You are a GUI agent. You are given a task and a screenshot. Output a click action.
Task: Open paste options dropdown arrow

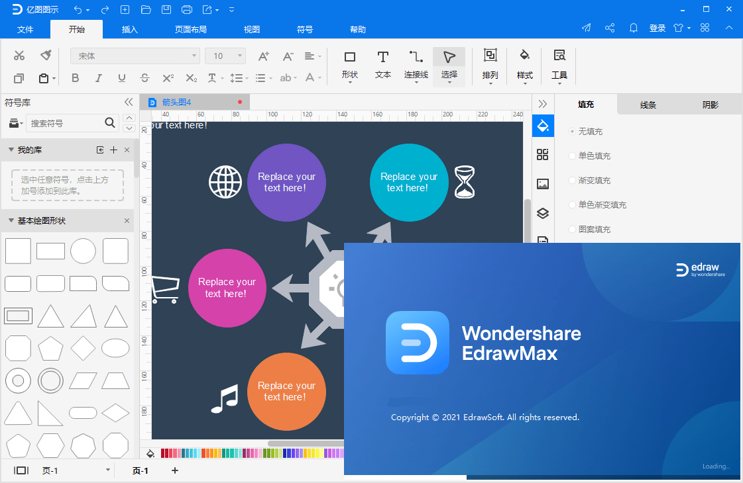pyautogui.click(x=54, y=79)
